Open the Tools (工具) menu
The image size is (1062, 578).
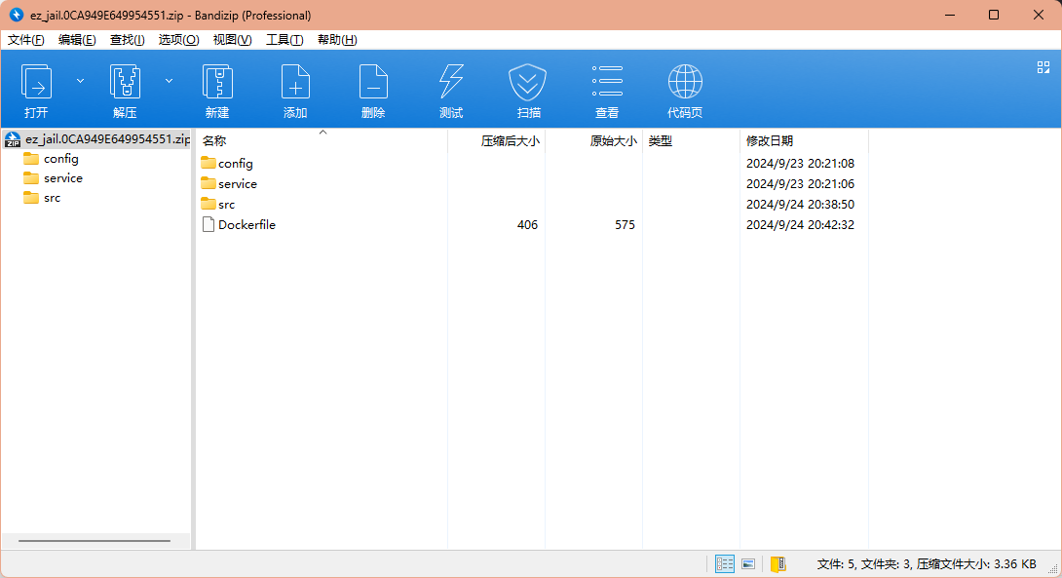(284, 40)
